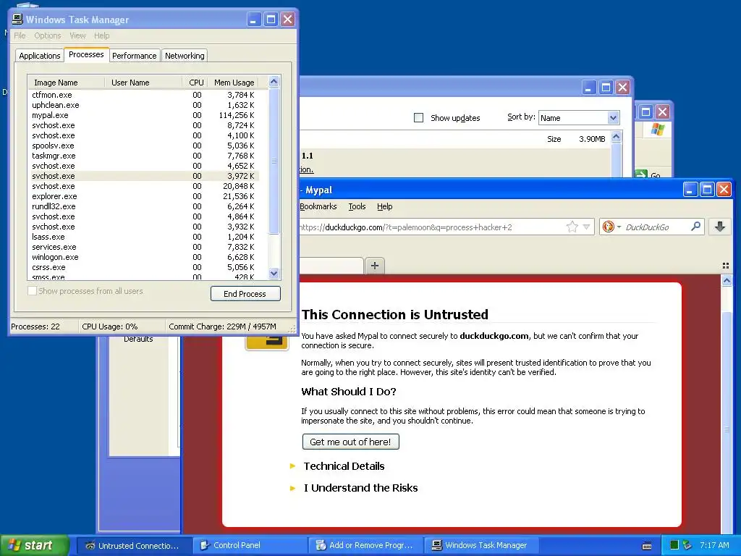Click the End Process button
Viewport: 741px width, 556px height.
[245, 294]
